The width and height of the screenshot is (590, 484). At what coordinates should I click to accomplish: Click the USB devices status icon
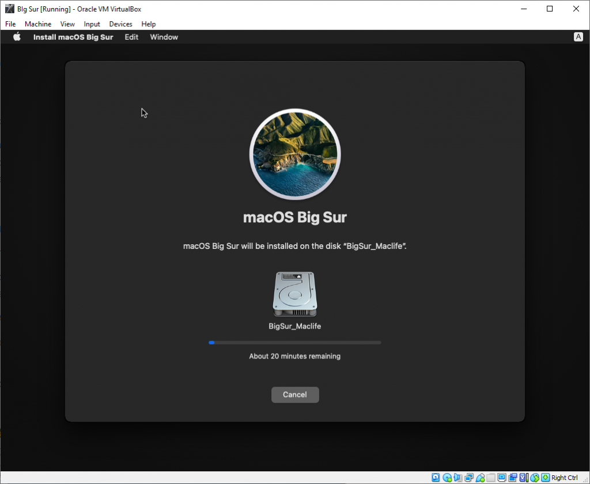tap(481, 477)
